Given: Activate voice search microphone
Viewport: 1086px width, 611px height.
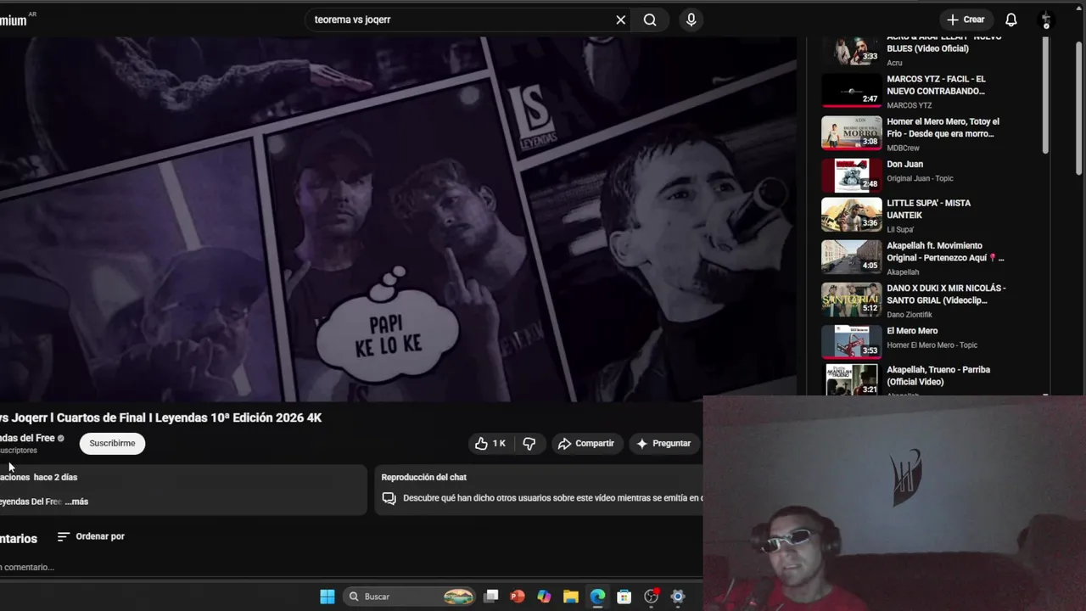Looking at the screenshot, I should click(x=691, y=20).
